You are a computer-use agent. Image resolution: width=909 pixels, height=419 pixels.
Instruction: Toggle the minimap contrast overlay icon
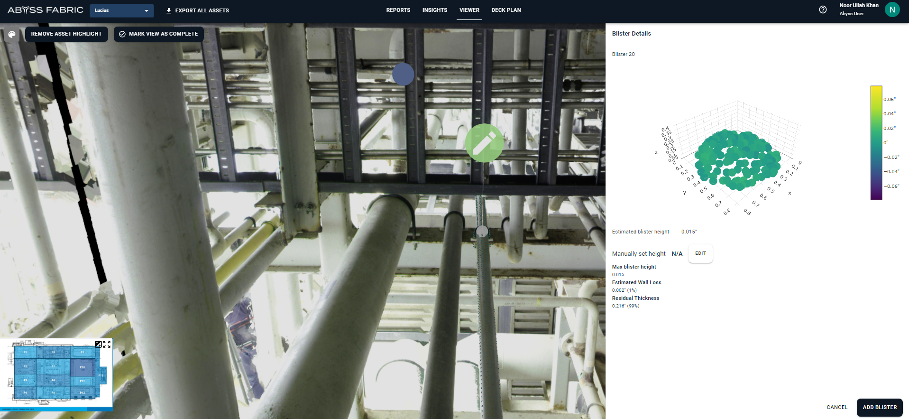(98, 345)
